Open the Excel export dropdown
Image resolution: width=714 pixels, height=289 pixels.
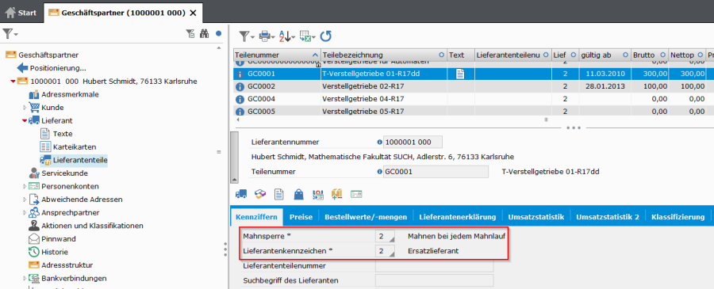pyautogui.click(x=308, y=36)
